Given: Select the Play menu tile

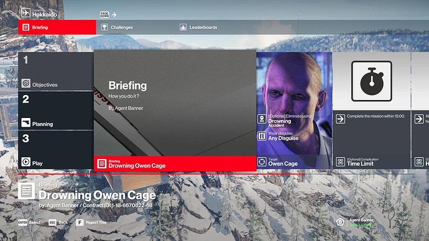Looking at the screenshot, I should [56, 150].
